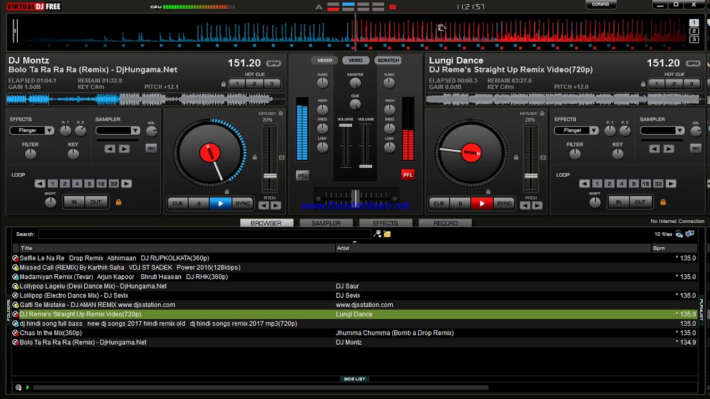The width and height of the screenshot is (710, 399).
Task: Toggle left deck PFL headphone cue
Action: click(302, 175)
